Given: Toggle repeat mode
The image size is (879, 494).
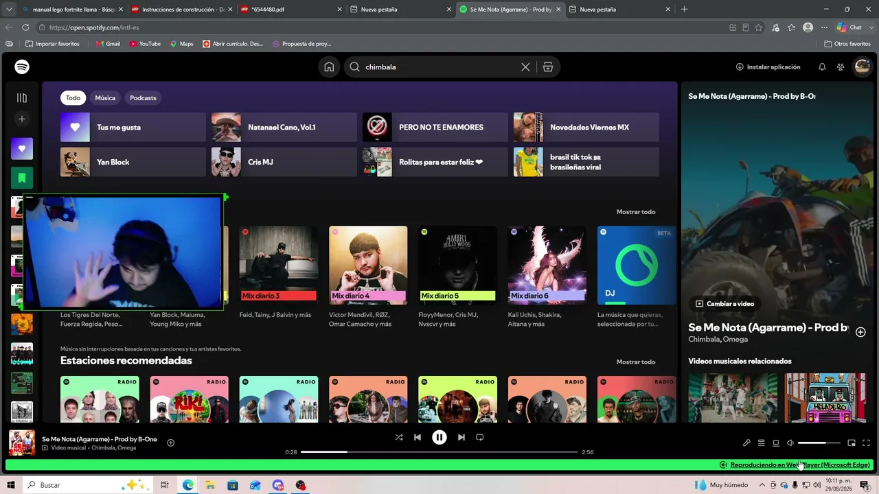Looking at the screenshot, I should click(480, 437).
